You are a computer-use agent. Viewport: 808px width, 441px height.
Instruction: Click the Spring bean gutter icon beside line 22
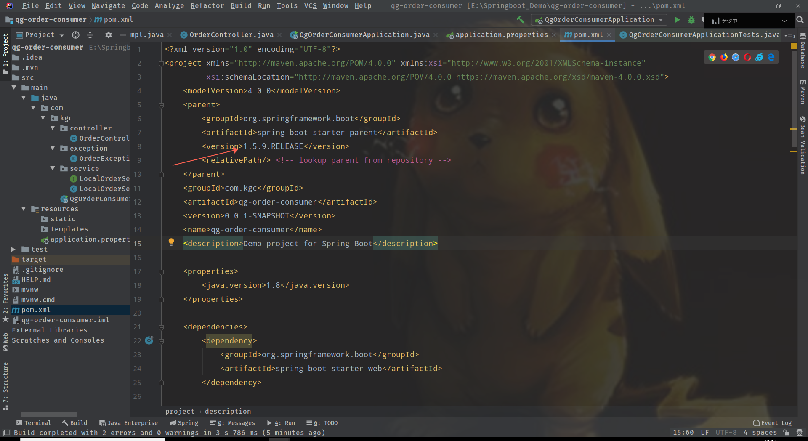tap(149, 341)
